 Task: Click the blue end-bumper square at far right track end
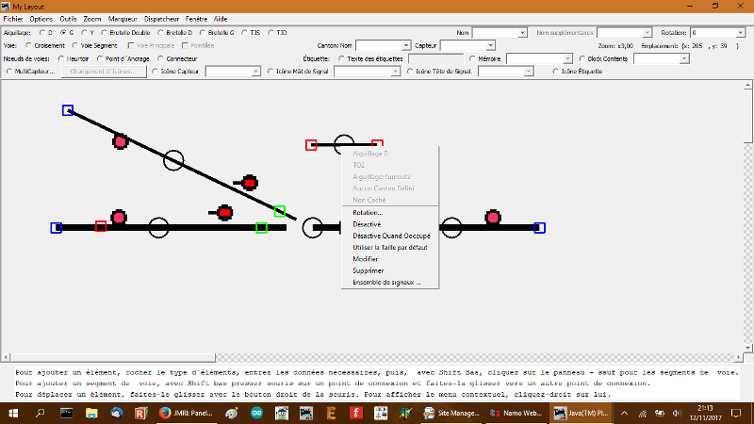click(539, 227)
